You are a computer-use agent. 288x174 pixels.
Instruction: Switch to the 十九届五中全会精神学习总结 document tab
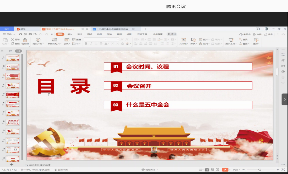112,29
